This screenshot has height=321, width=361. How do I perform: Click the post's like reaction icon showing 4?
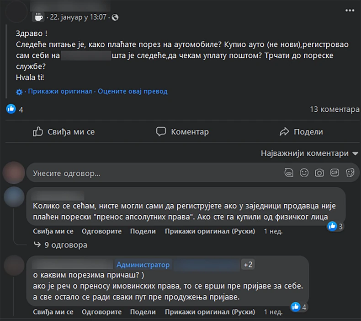coord(11,109)
